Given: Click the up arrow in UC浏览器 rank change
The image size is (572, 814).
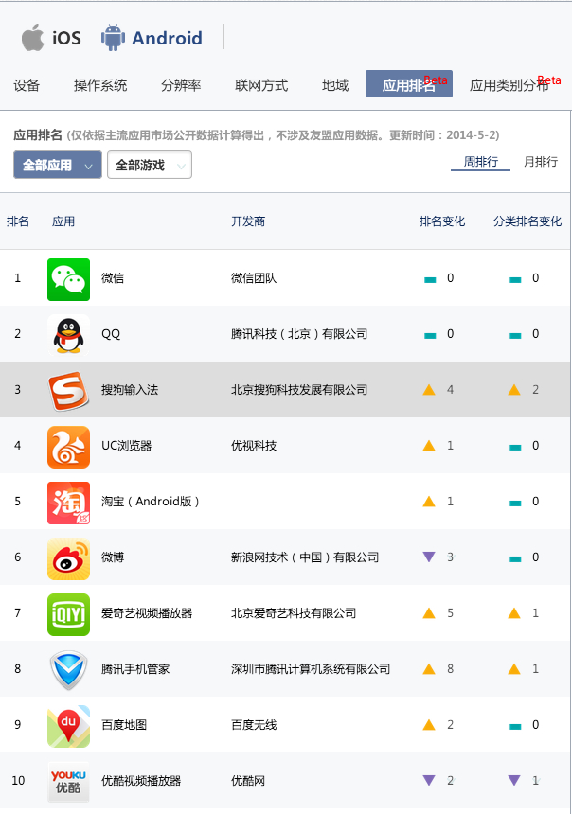Looking at the screenshot, I should click(429, 446).
